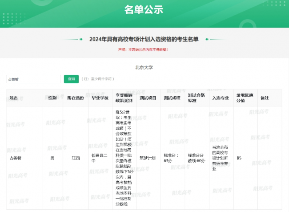This screenshot has width=289, height=212.
Task: Click the red 声明 disclaimer notice
Action: (143, 50)
